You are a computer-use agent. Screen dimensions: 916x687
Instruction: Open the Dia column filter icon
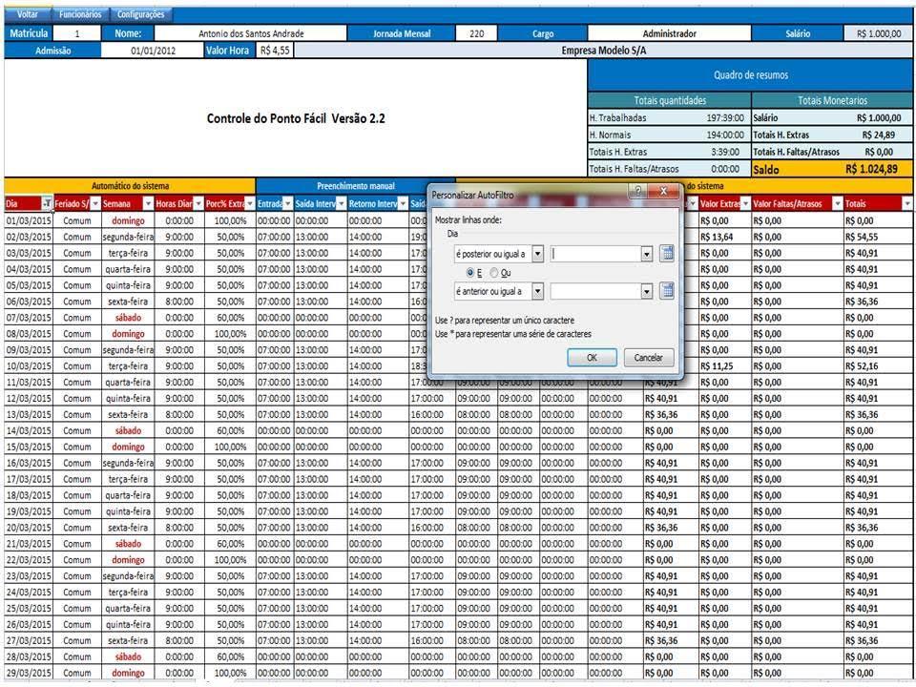point(47,203)
